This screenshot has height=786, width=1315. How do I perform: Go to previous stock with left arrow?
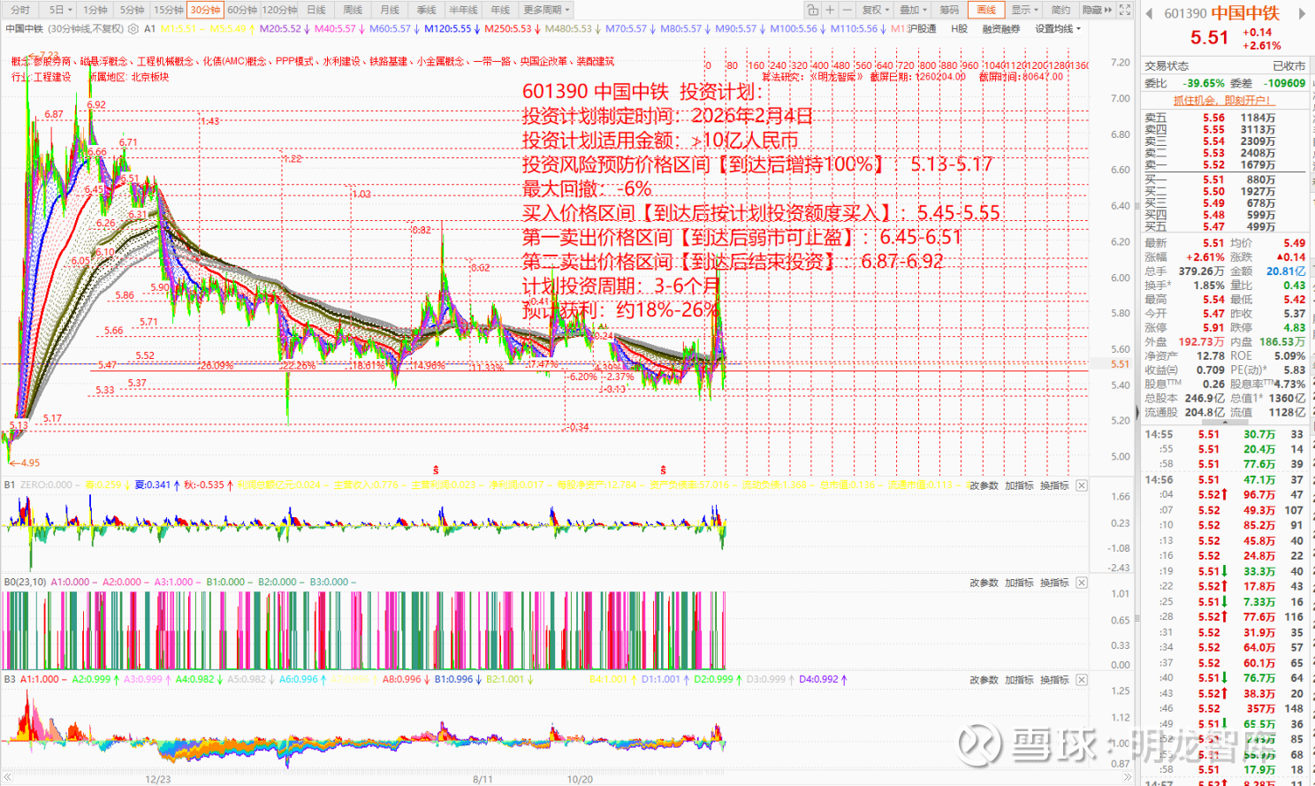pos(1150,13)
